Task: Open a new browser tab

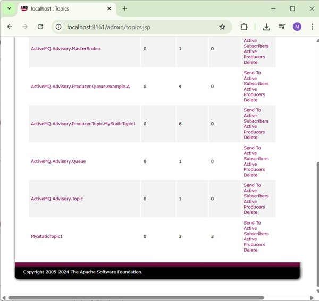Action: (x=125, y=8)
